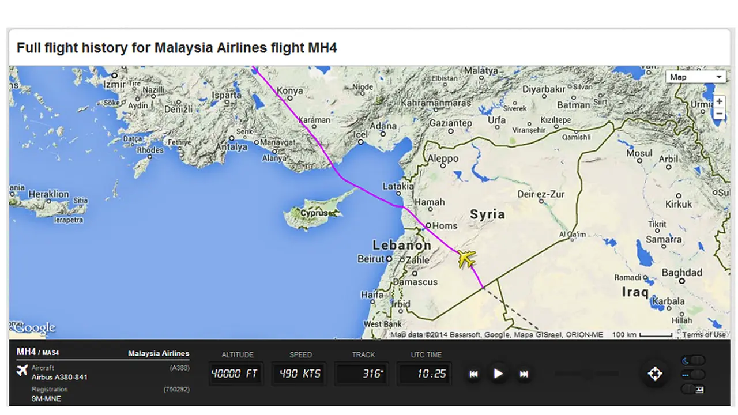738x415 pixels.
Task: Open the Map type dropdown
Action: [695, 77]
